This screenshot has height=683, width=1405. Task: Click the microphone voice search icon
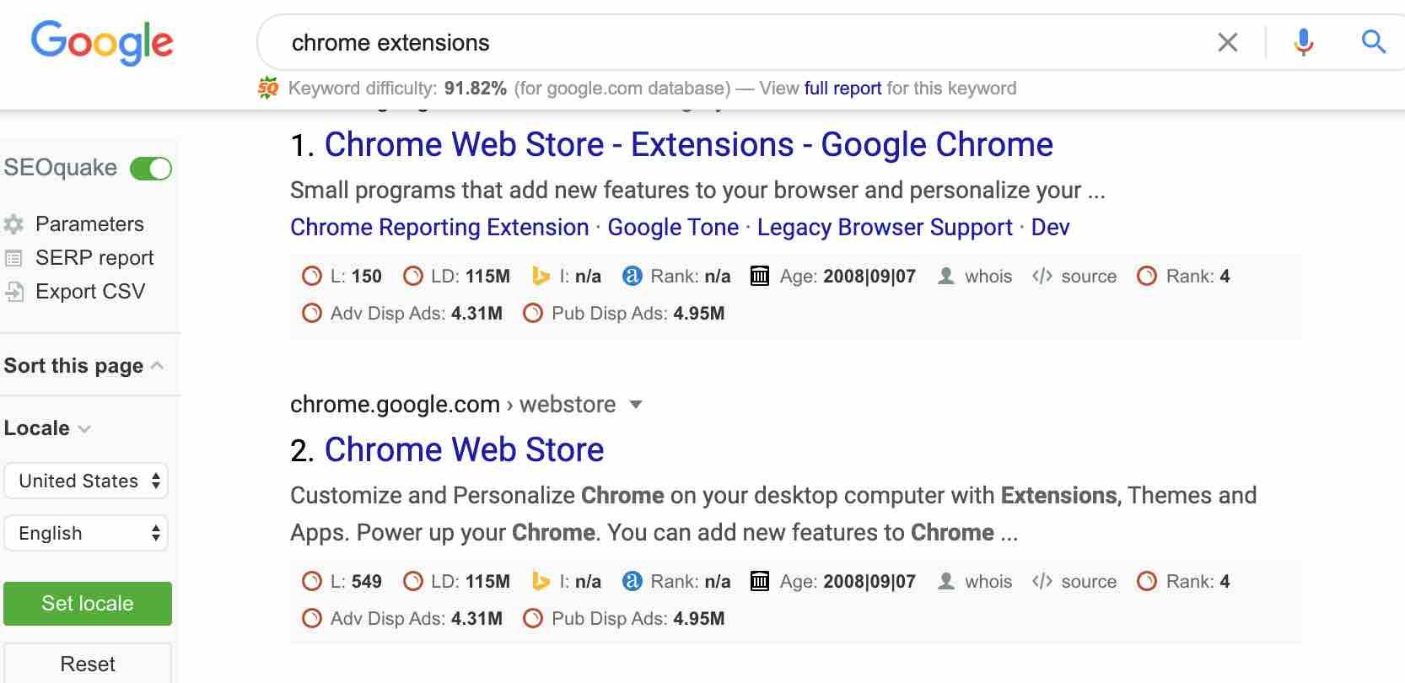(x=1303, y=41)
